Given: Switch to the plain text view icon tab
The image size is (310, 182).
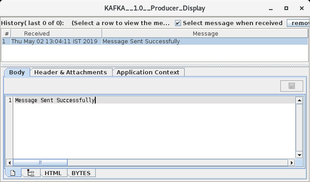Looking at the screenshot, I should [x=13, y=173].
